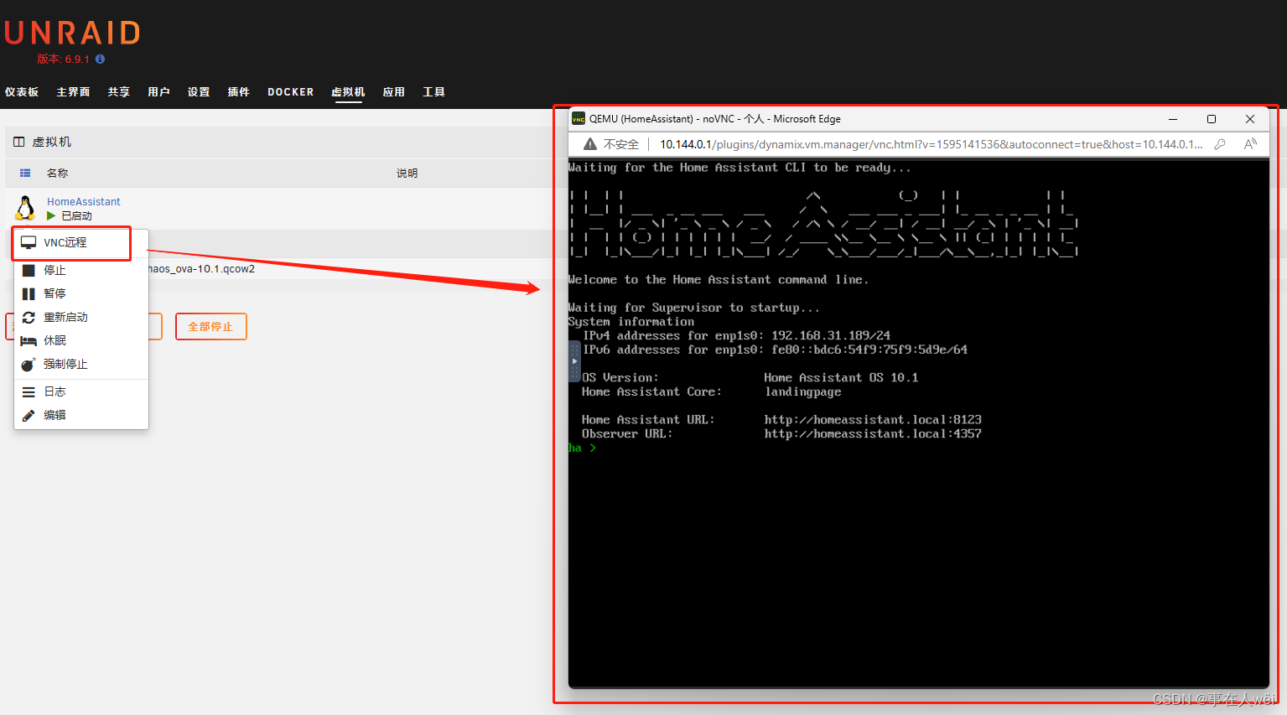Click the pencil edit icon
This screenshot has height=715, width=1287.
29,415
